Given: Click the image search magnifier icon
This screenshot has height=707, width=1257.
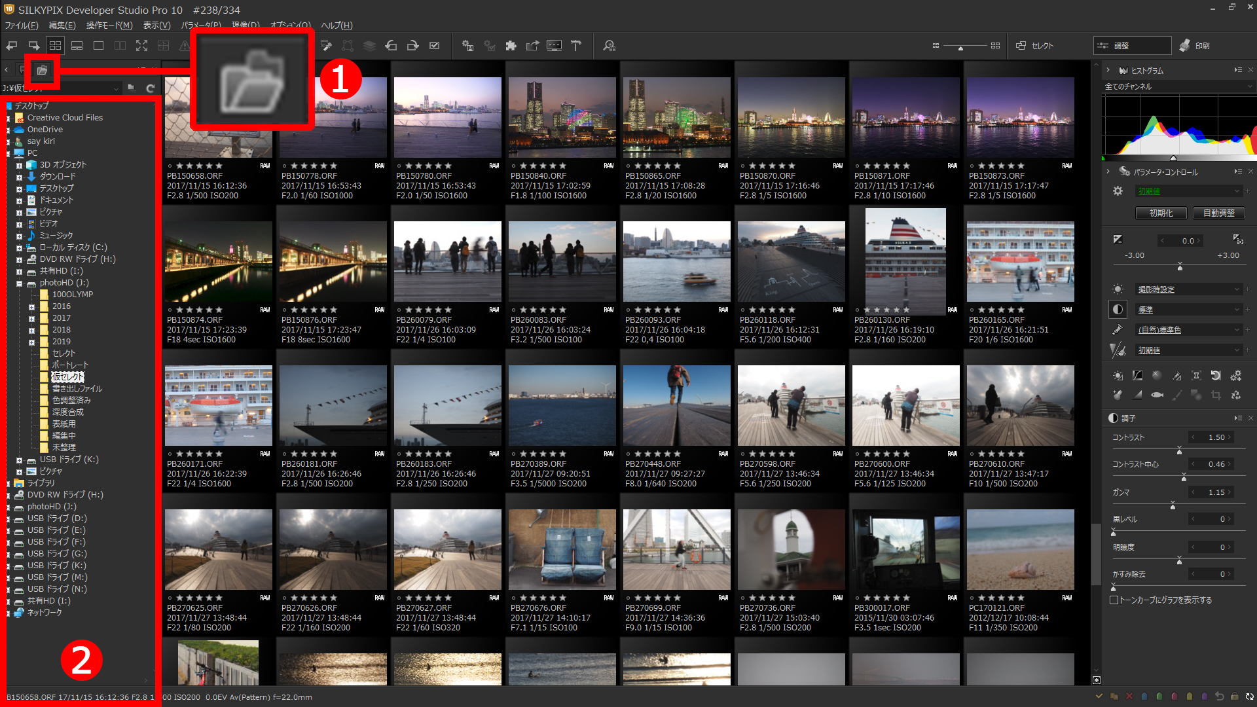Looking at the screenshot, I should pyautogui.click(x=609, y=46).
